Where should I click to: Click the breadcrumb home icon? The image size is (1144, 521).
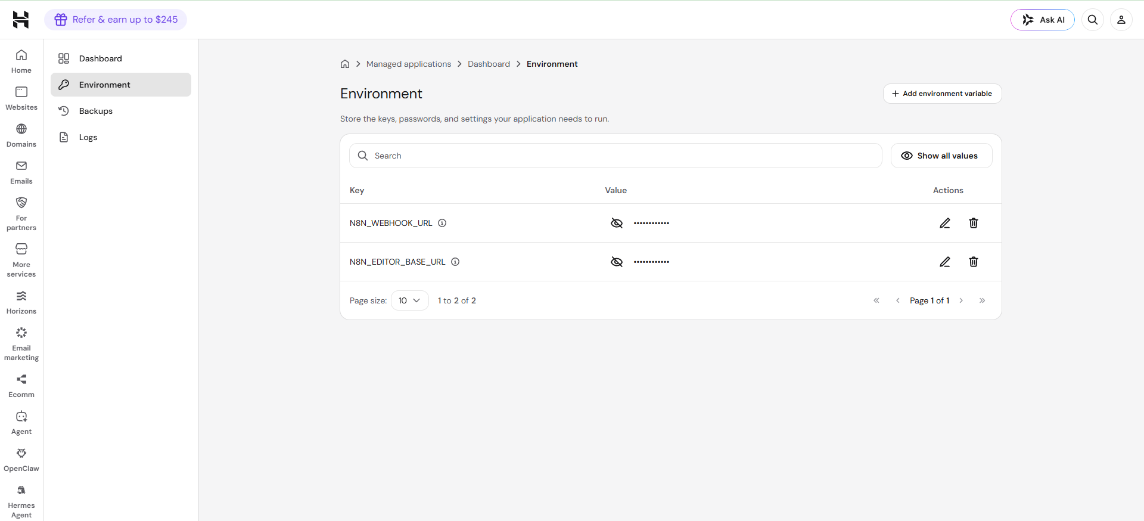coord(345,64)
